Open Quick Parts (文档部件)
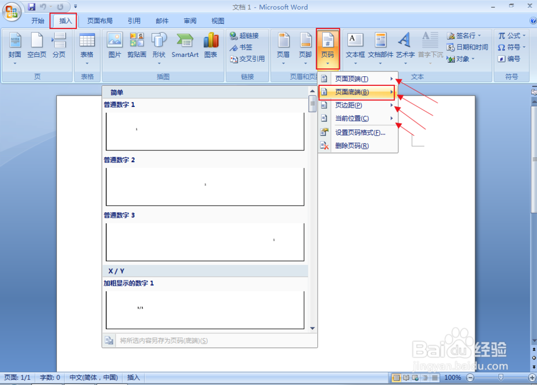The width and height of the screenshot is (537, 385). pos(381,48)
